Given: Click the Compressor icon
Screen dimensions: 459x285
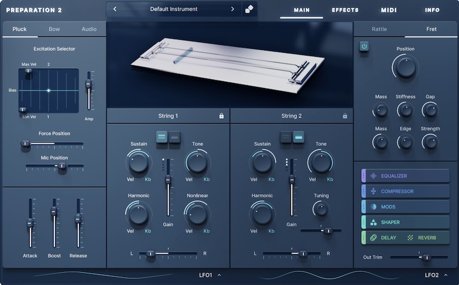Looking at the screenshot, I should [373, 191].
